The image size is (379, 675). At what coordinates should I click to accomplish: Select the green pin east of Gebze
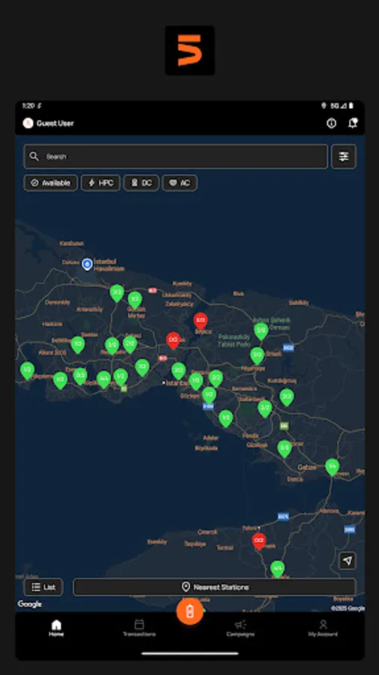(x=332, y=467)
